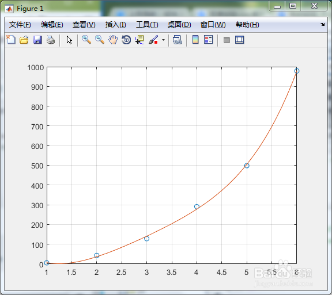Activate the Zoom Out magnifier tool

pyautogui.click(x=100, y=40)
